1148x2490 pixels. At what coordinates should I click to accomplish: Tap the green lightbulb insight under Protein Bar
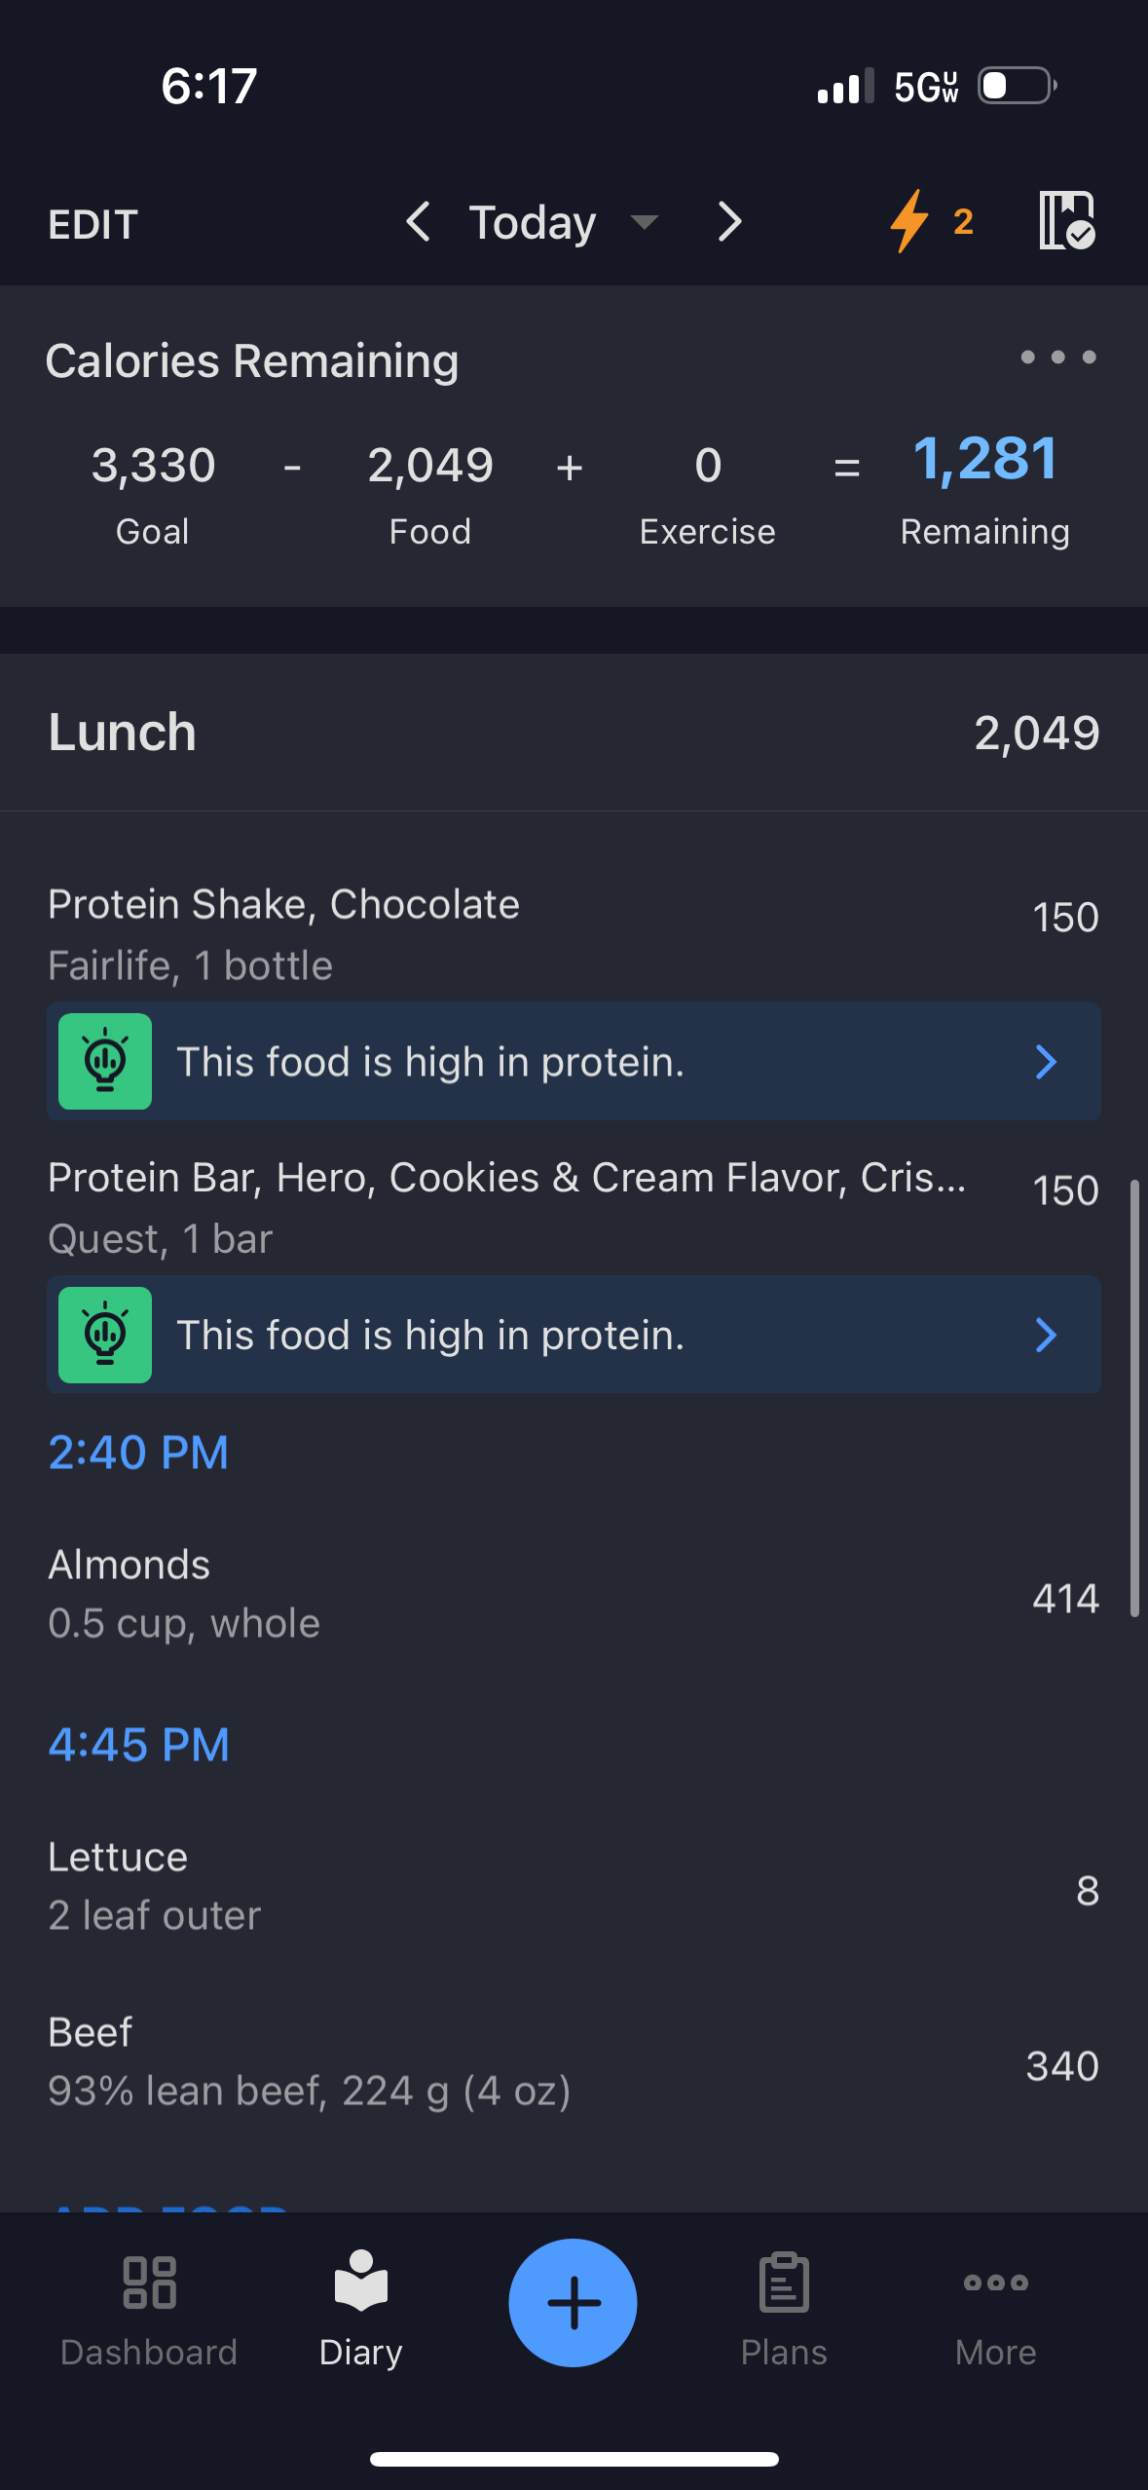tap(105, 1335)
